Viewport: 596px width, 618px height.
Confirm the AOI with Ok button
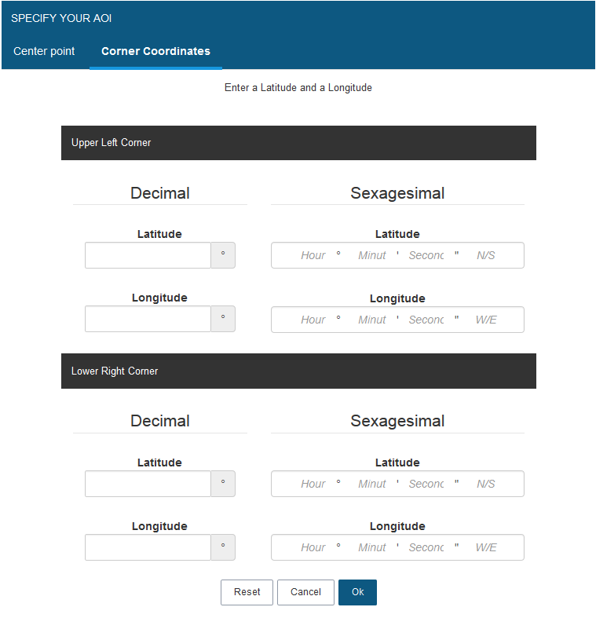point(357,592)
